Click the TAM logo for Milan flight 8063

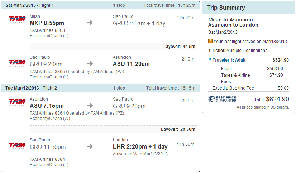pos(17,19)
